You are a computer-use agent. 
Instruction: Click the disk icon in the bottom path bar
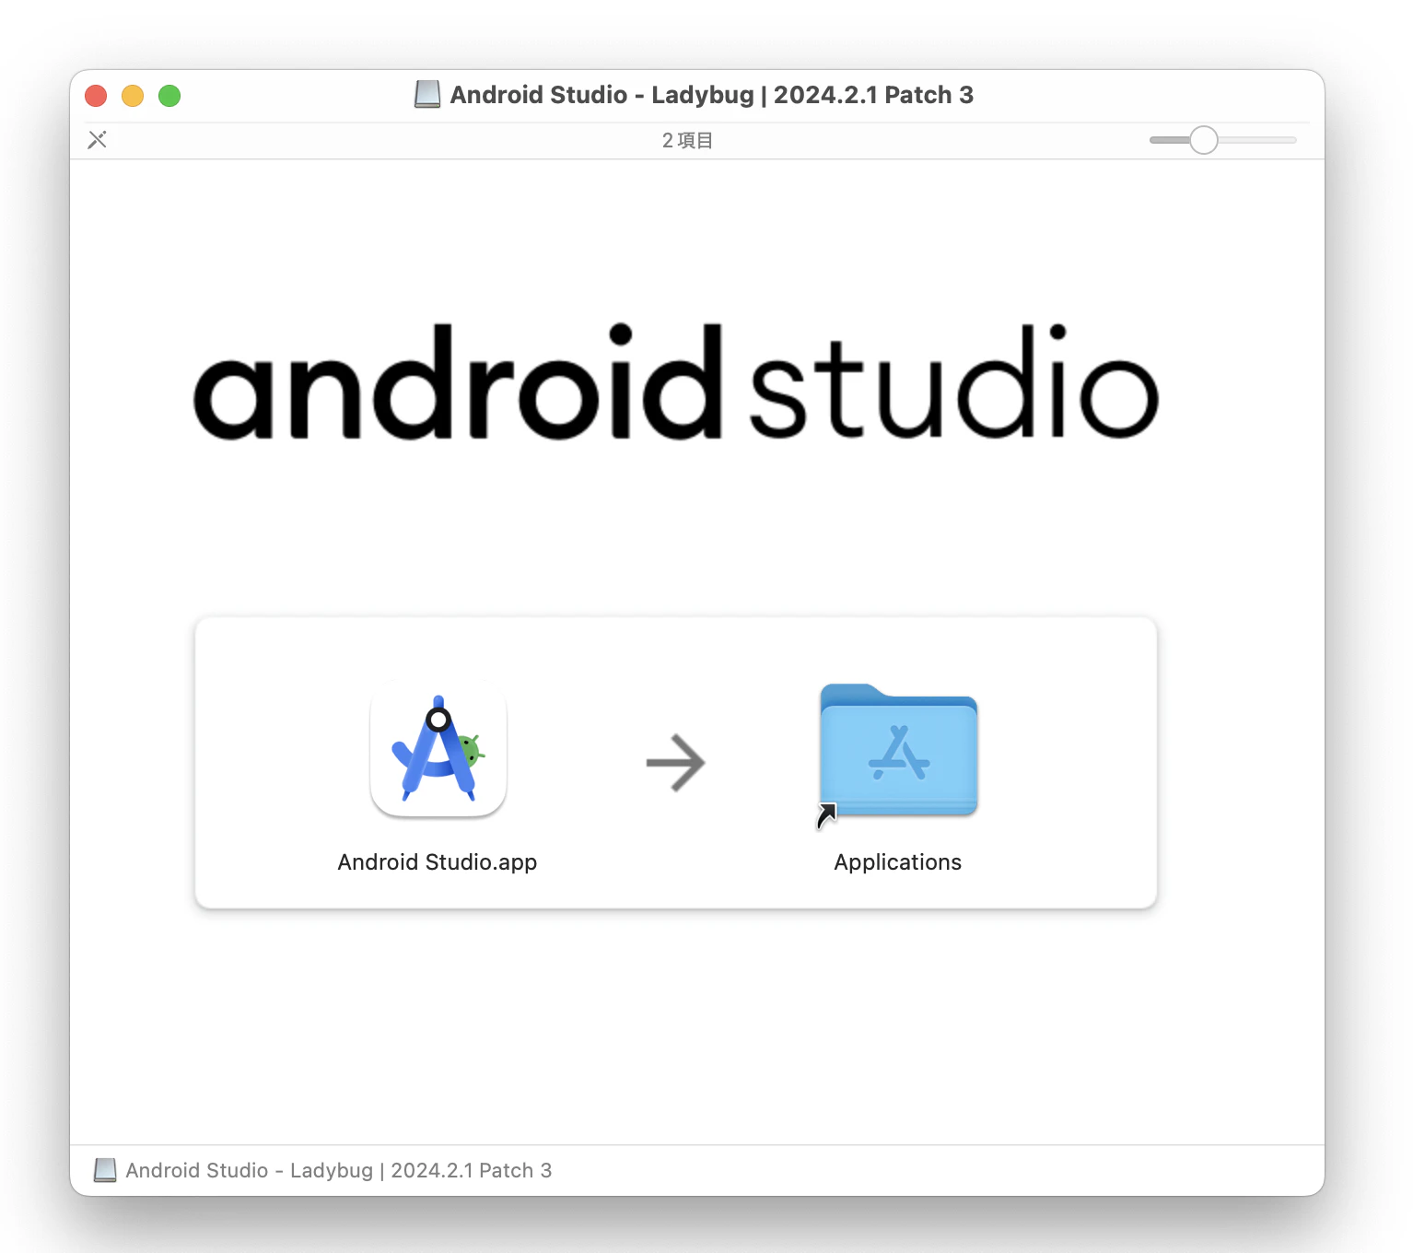tap(105, 1170)
